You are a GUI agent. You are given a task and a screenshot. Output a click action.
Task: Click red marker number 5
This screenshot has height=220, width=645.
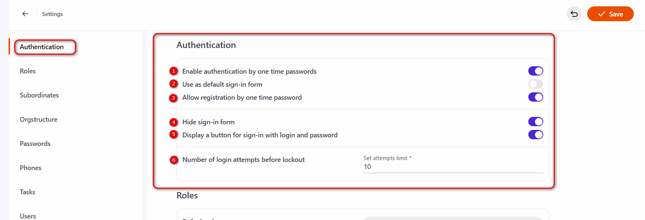click(173, 134)
